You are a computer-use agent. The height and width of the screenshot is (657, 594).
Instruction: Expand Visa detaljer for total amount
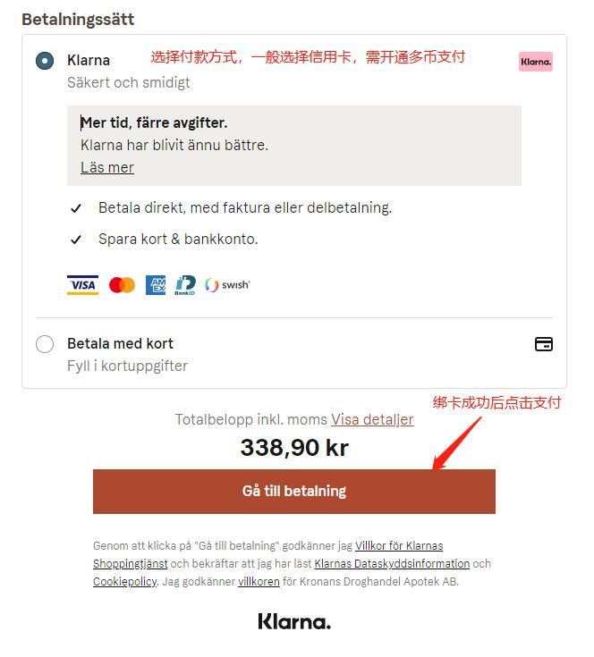click(x=372, y=419)
